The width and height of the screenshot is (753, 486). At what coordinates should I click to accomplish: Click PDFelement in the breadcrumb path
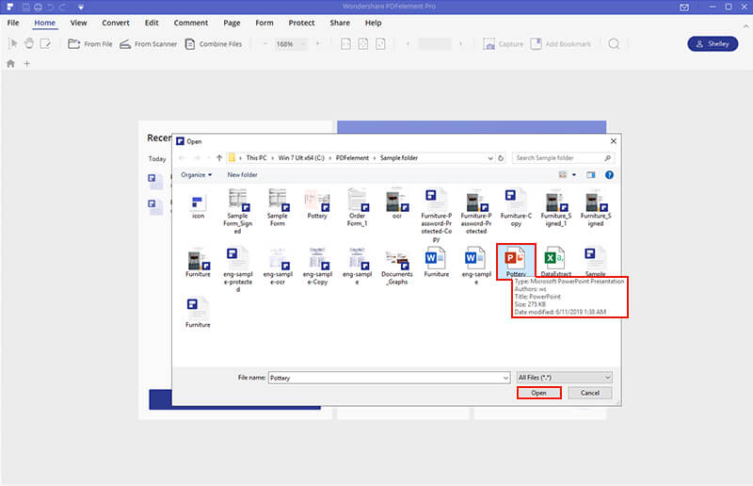(352, 157)
